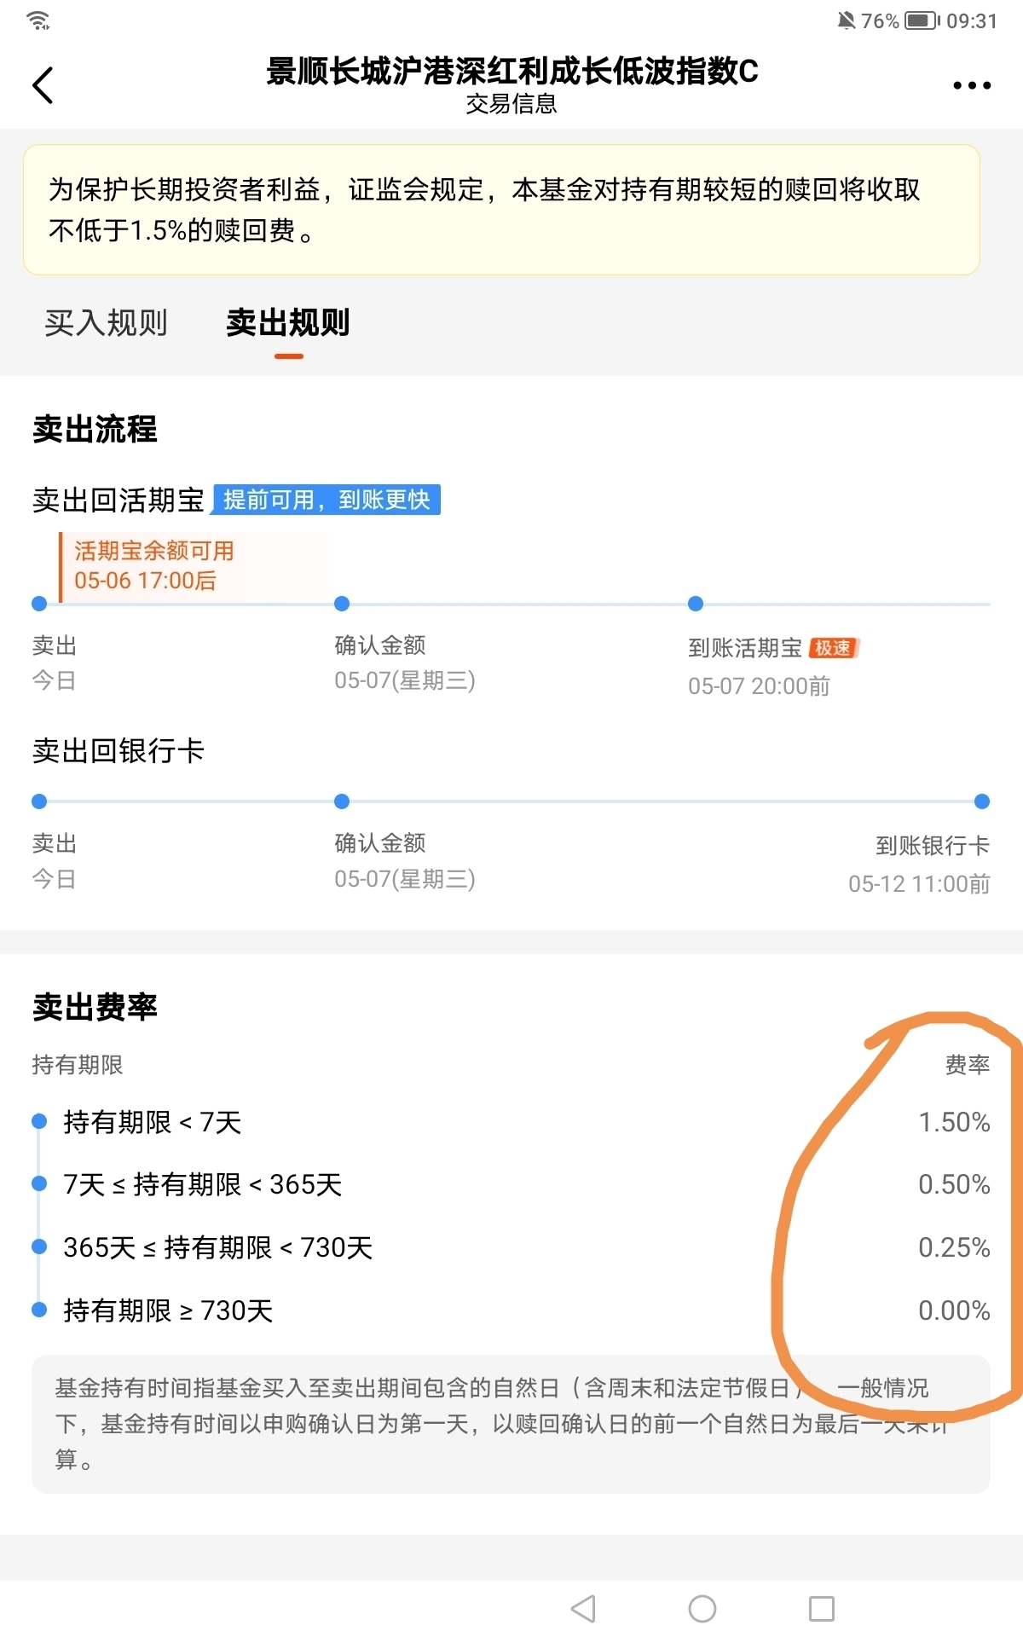Tap the 提前可用，到账更快 blue tag
This screenshot has height=1637, width=1023.
327,500
